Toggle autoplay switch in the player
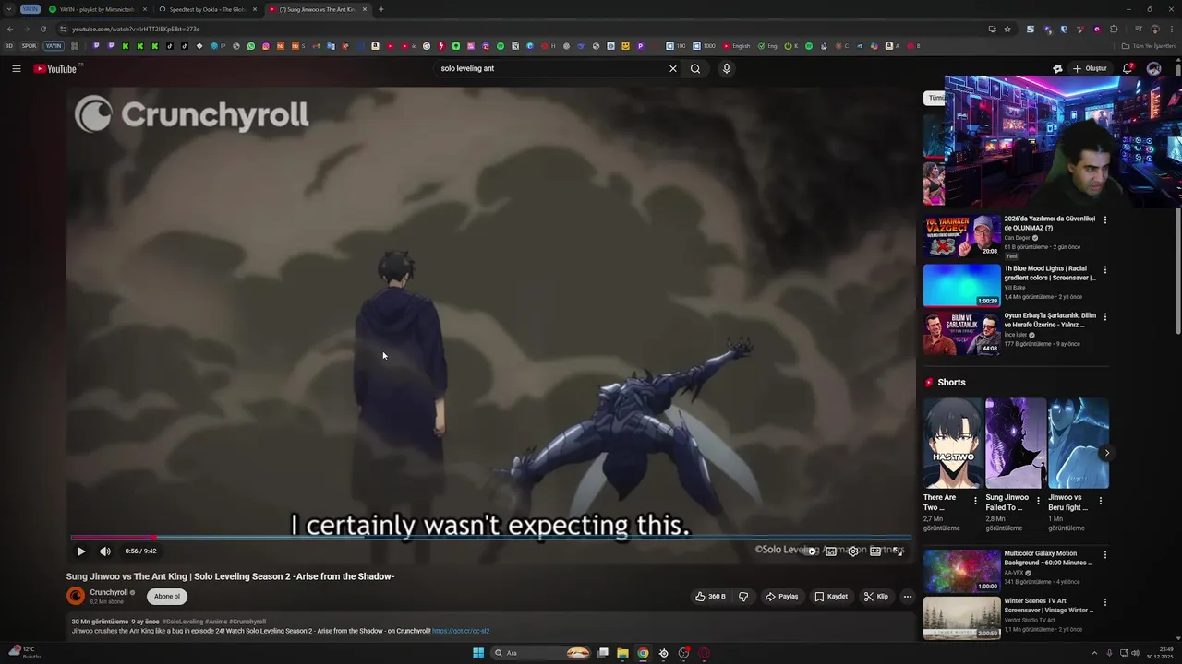This screenshot has height=664, width=1182. click(x=809, y=551)
